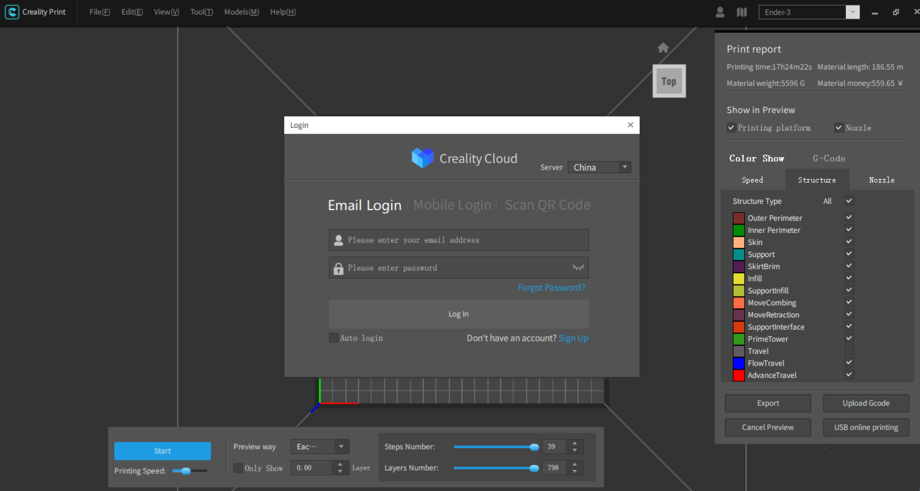Enable the Travel structure visibility checkbox

click(848, 350)
